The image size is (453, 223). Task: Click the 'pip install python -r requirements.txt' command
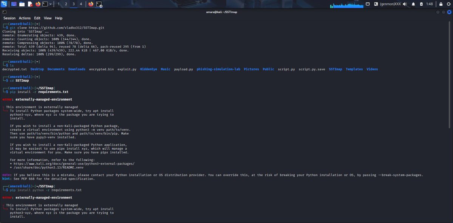[46, 190]
